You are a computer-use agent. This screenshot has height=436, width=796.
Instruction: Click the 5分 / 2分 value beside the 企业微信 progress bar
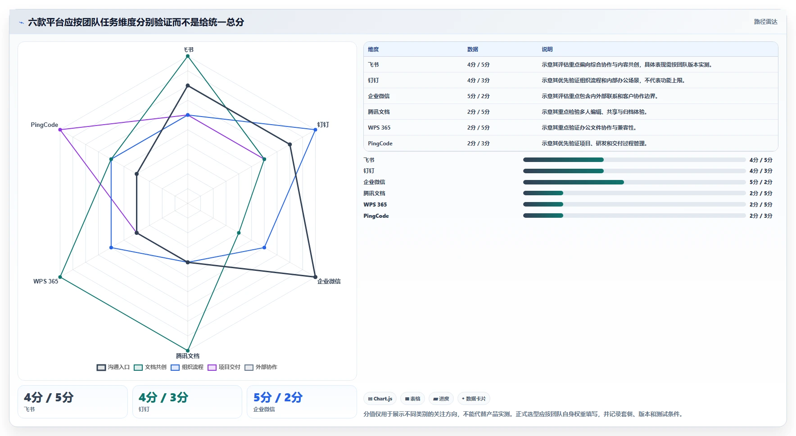(x=761, y=182)
